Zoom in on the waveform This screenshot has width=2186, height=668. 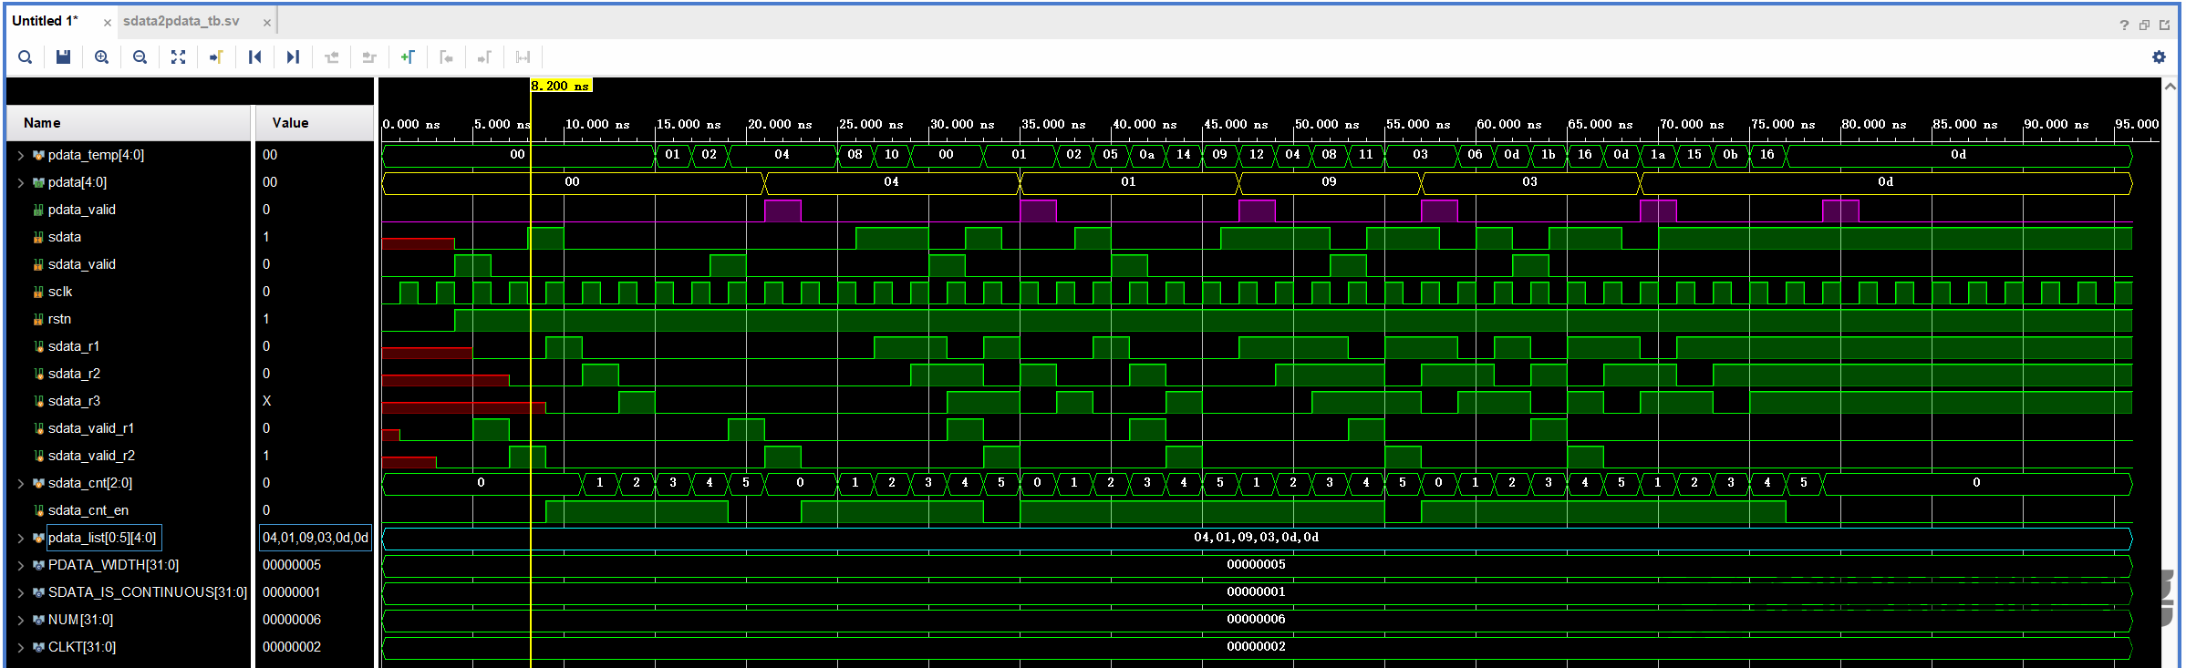pos(101,57)
